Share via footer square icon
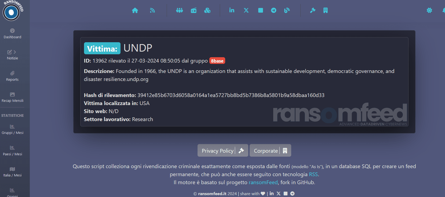 (286, 194)
